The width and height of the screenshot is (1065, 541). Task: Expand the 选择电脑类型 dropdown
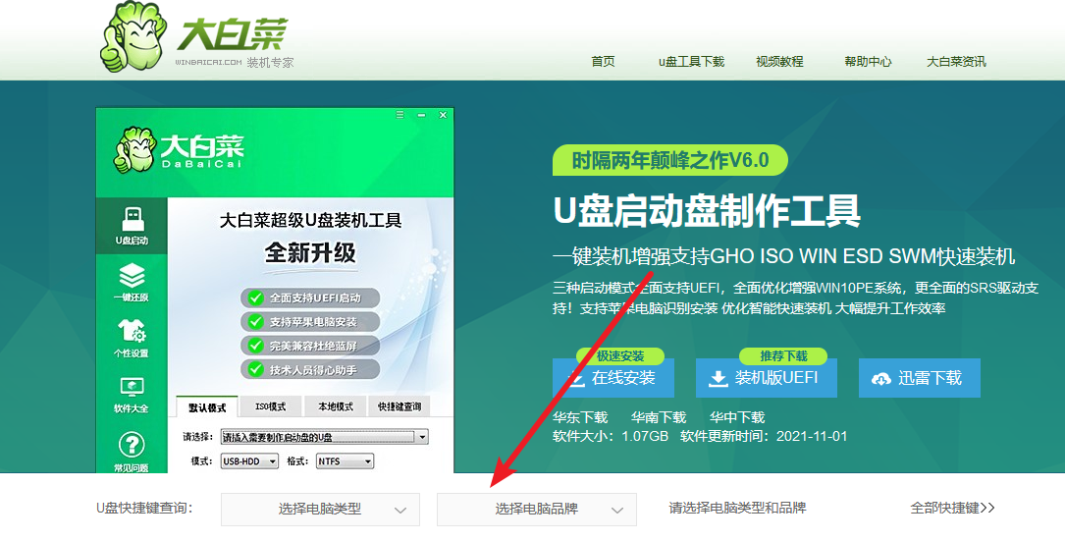[x=320, y=509]
